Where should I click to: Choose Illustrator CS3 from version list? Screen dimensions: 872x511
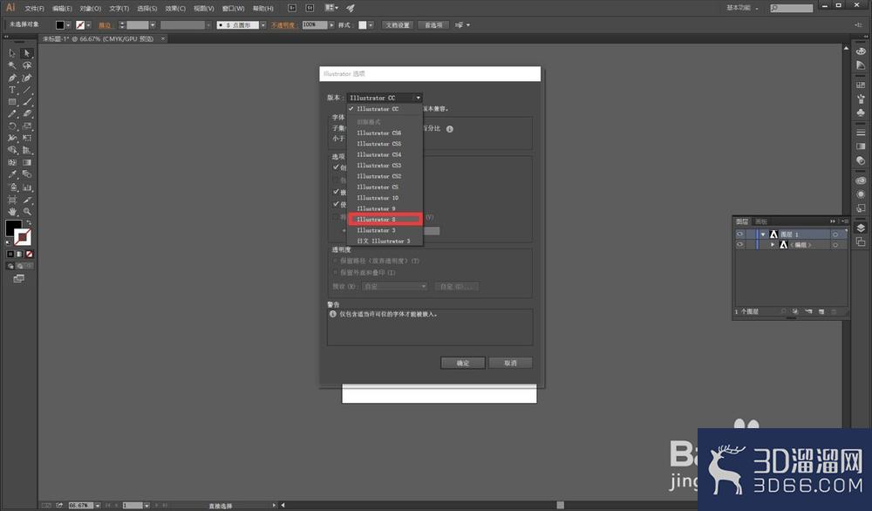385,166
